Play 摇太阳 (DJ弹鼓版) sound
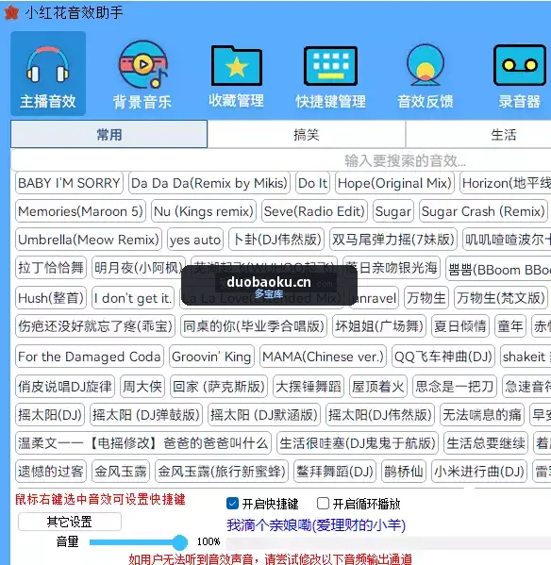The width and height of the screenshot is (551, 565). [x=146, y=414]
